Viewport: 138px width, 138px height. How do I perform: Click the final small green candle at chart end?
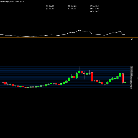(125, 83)
